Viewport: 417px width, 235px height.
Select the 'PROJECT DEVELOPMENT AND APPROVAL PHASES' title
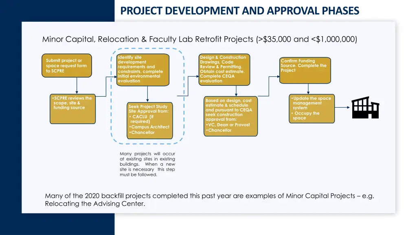[x=239, y=11]
